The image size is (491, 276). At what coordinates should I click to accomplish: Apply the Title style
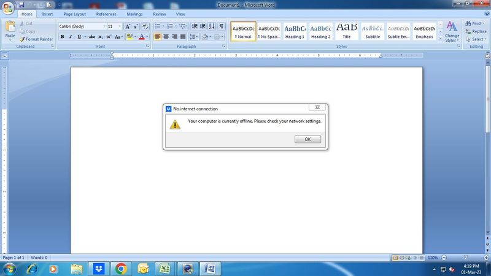(x=347, y=31)
